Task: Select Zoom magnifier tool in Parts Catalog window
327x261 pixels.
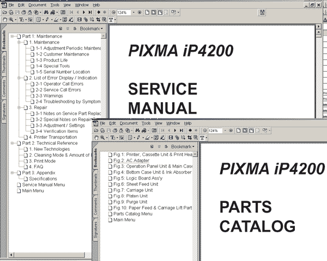Action: pyautogui.click(x=102, y=138)
